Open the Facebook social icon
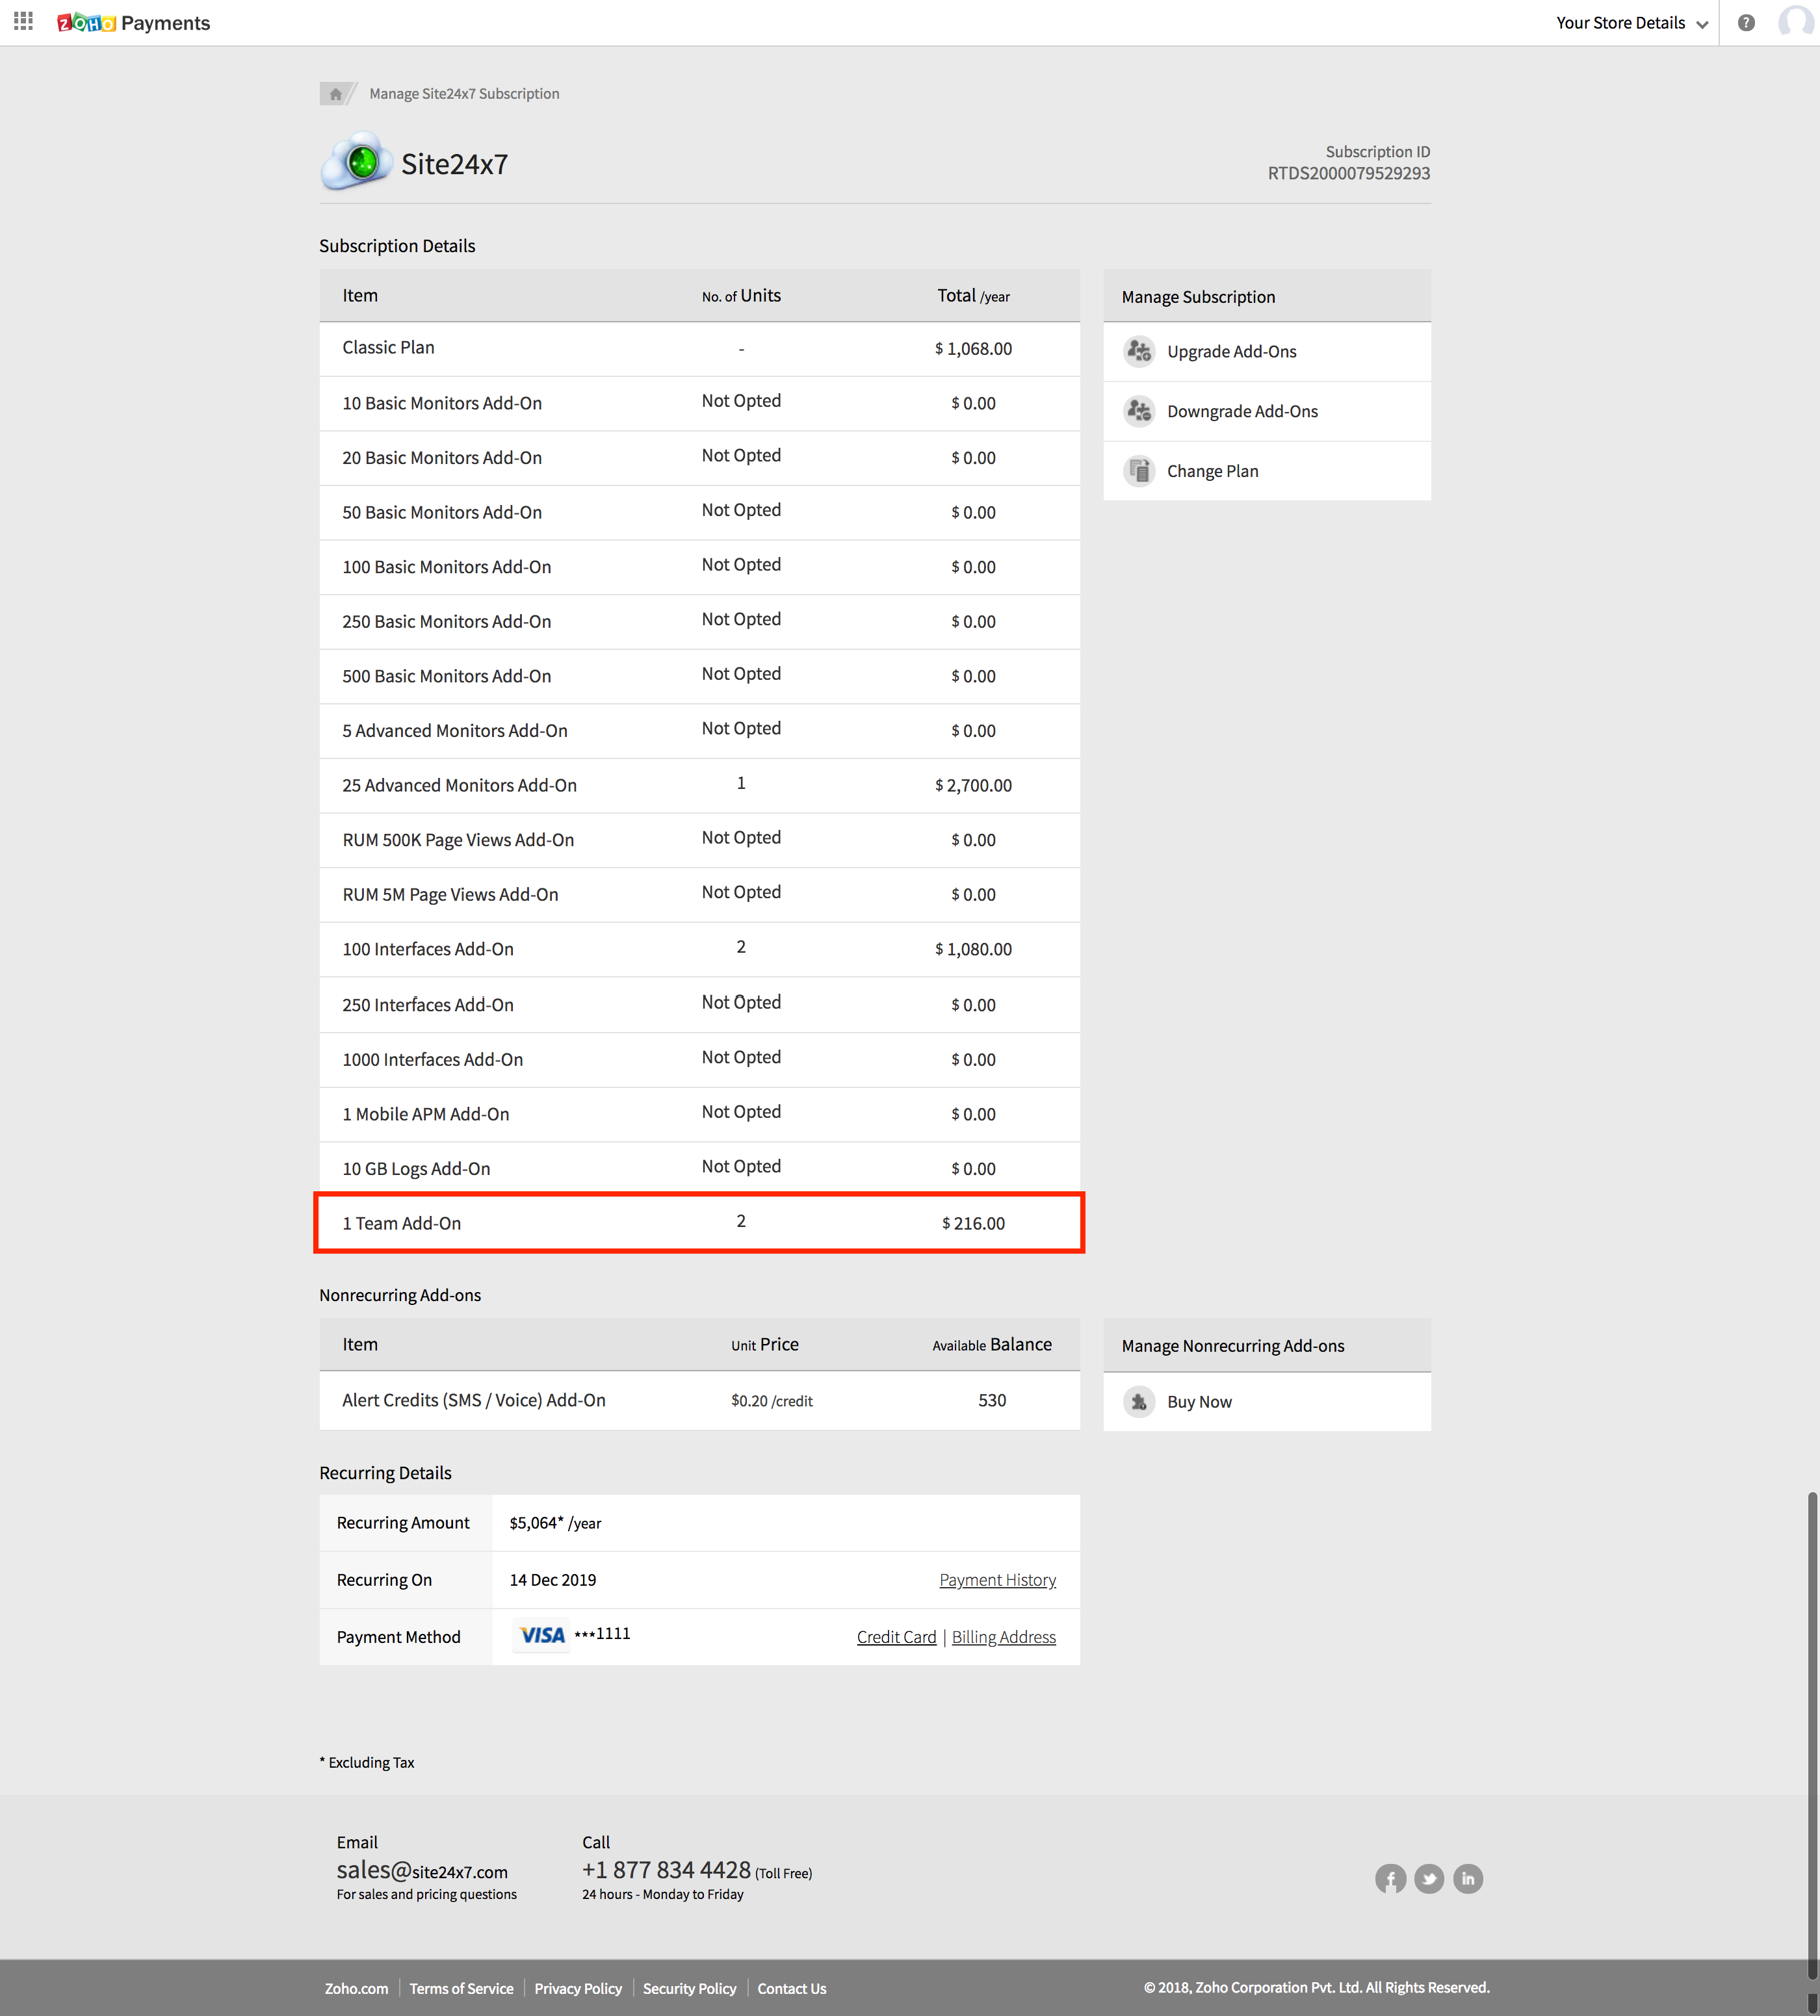The image size is (1820, 2016). coord(1390,1879)
